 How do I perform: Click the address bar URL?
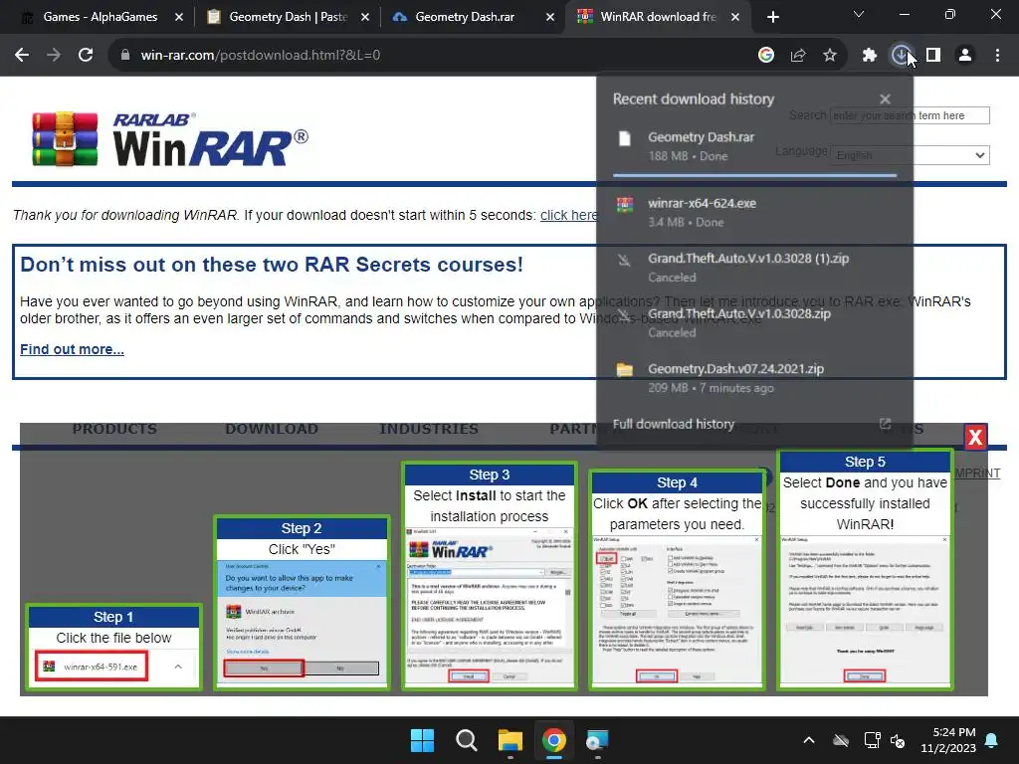click(x=261, y=56)
